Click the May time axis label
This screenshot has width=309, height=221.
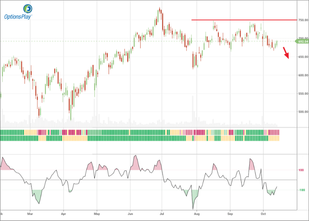click(x=97, y=214)
